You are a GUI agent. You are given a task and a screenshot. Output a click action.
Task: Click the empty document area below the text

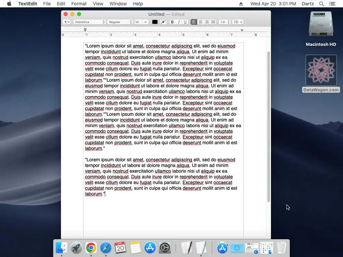coord(163,217)
